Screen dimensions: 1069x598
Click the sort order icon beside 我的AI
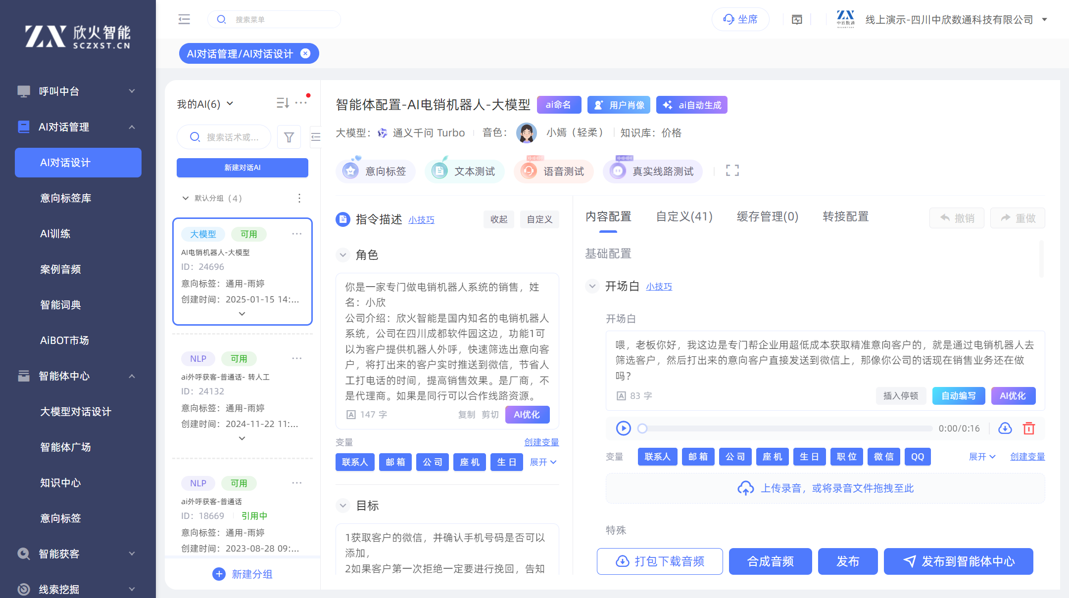(x=283, y=103)
